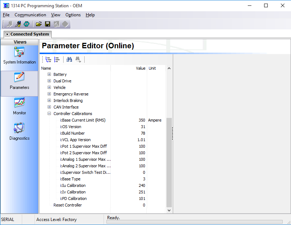Click the binoculars find icon

(69, 60)
